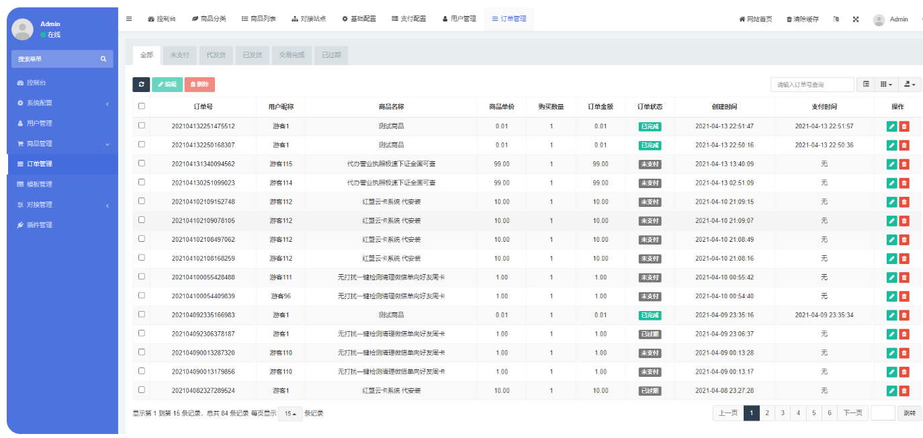The width and height of the screenshot is (923, 438).
Task: Open the per-page records count dropdown
Action: point(290,413)
